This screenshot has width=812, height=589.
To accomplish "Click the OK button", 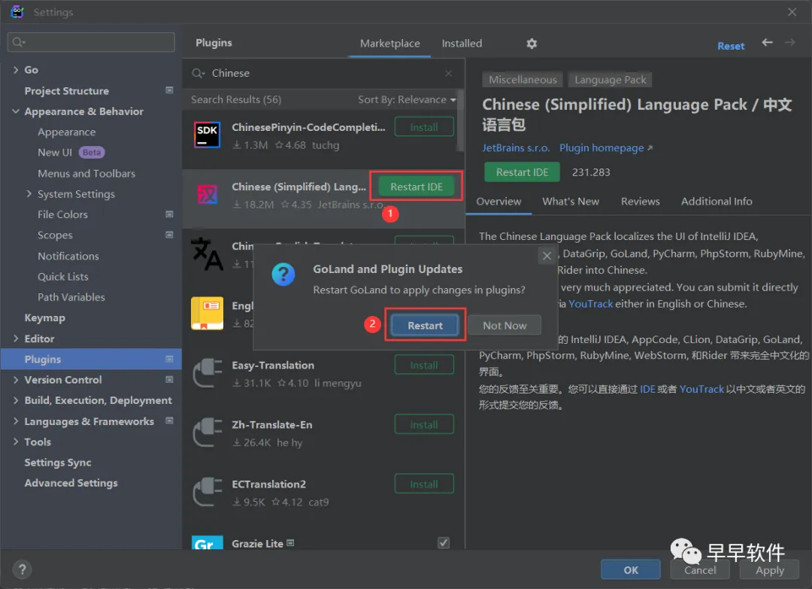I will [x=631, y=570].
